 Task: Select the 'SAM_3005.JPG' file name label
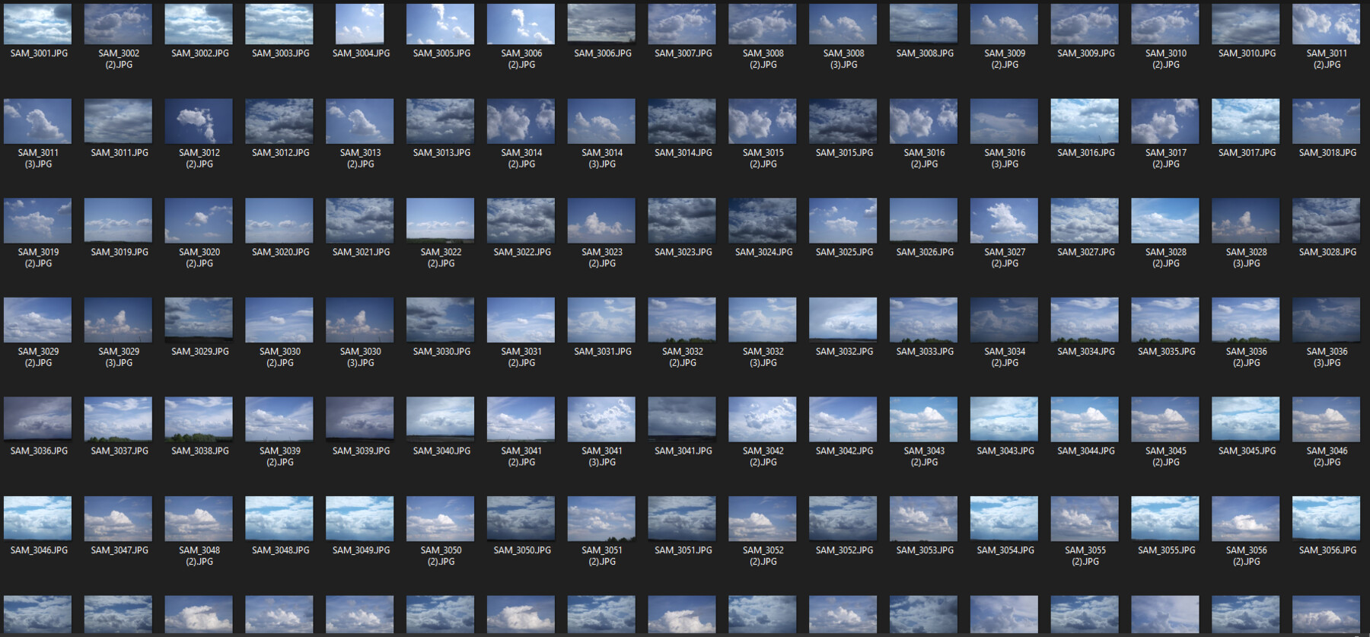[441, 53]
